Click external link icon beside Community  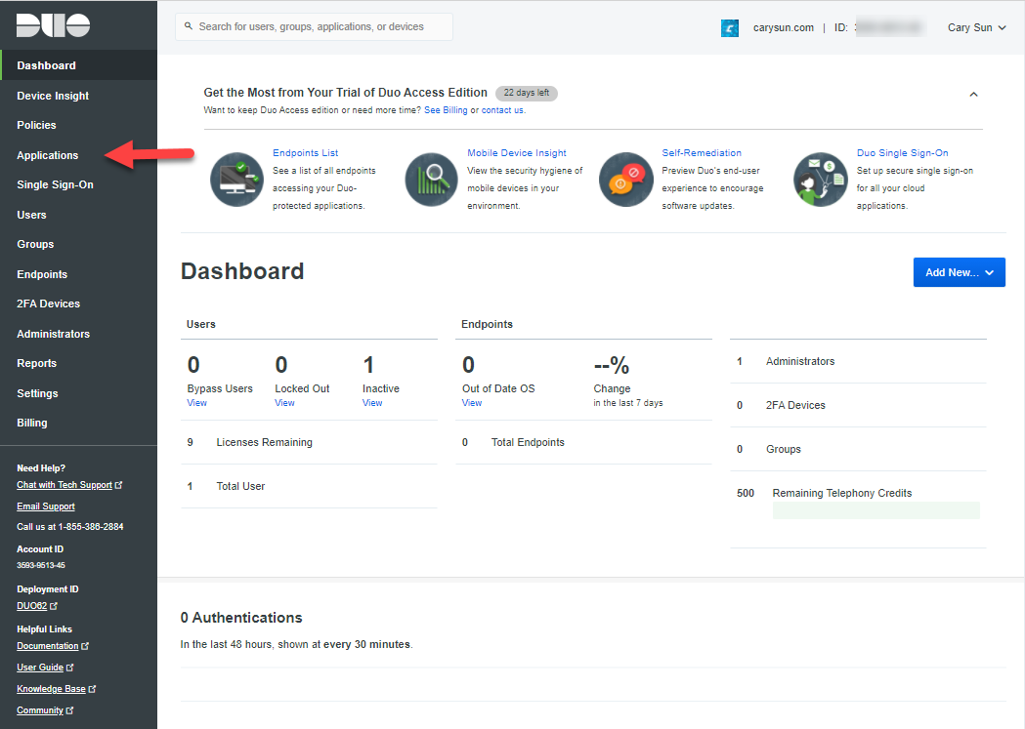coord(70,710)
